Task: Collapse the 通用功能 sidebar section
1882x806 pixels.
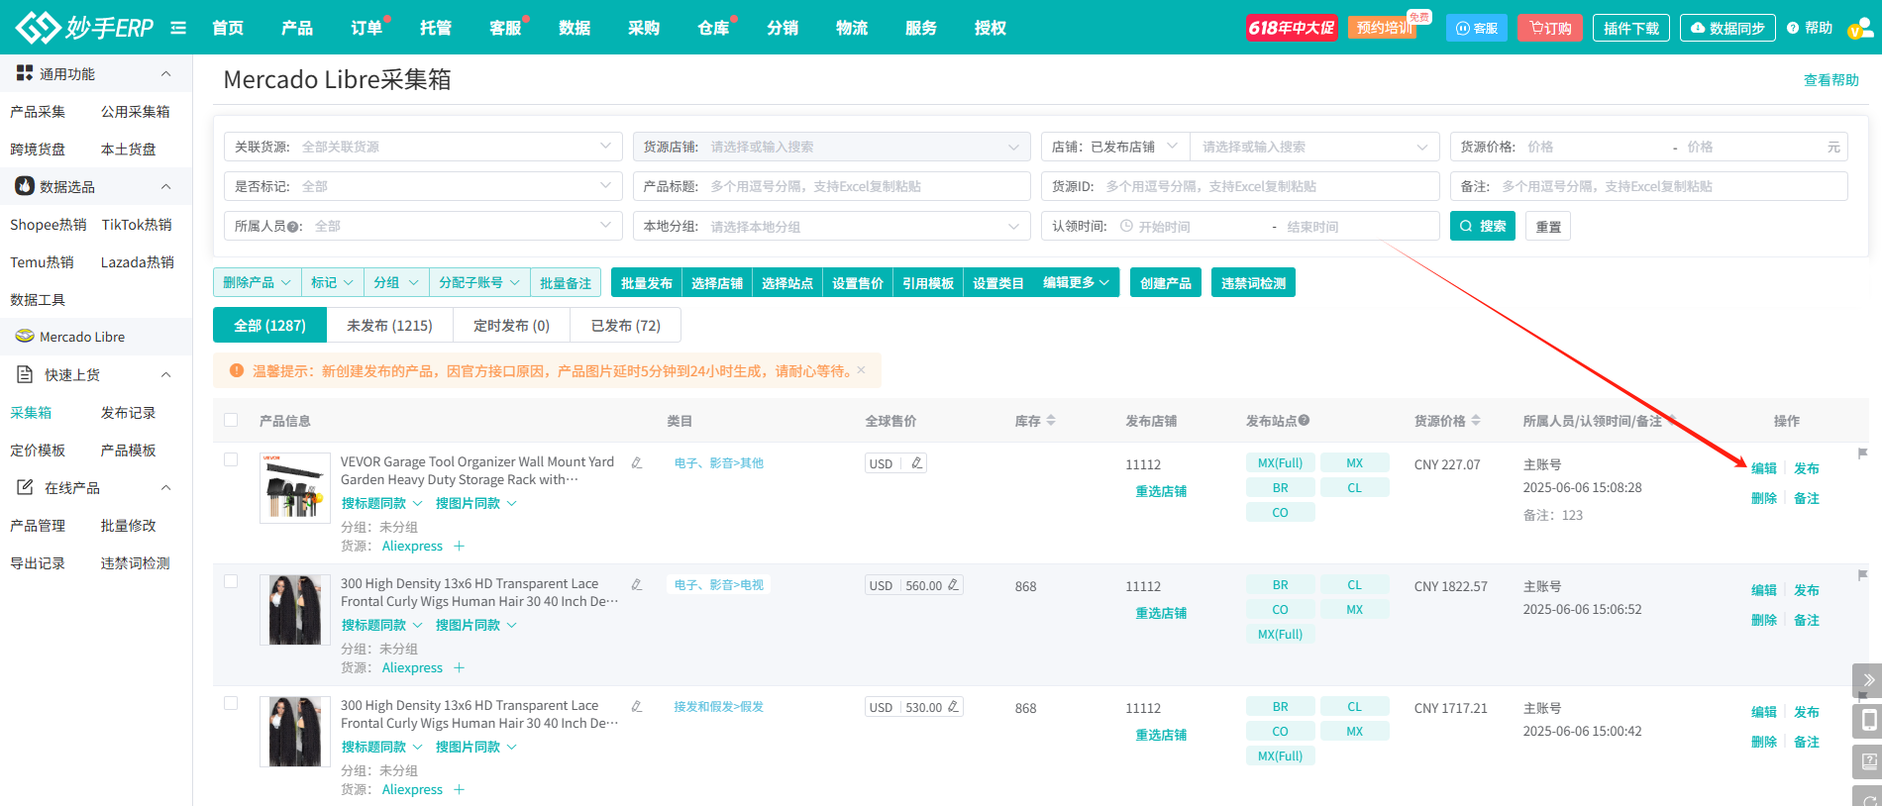Action: coord(165,74)
